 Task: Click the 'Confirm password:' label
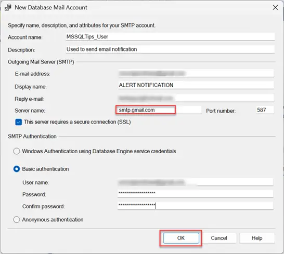[44, 206]
